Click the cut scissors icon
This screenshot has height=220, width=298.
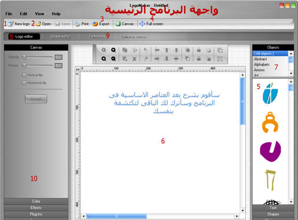[x=134, y=50]
